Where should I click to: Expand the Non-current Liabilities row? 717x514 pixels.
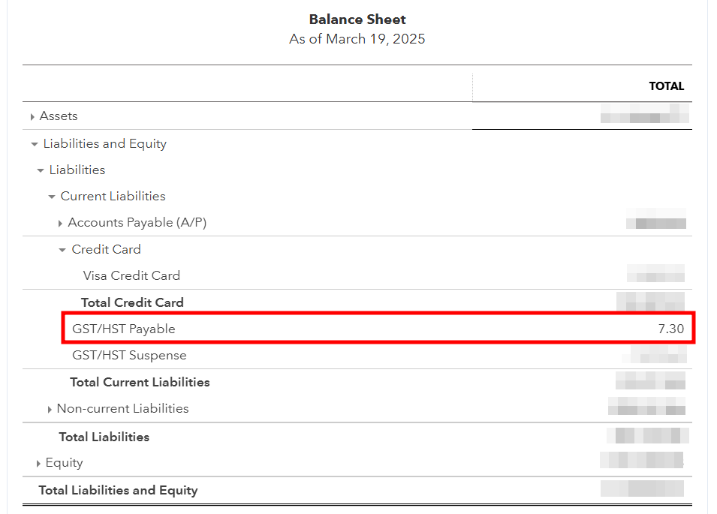point(50,410)
